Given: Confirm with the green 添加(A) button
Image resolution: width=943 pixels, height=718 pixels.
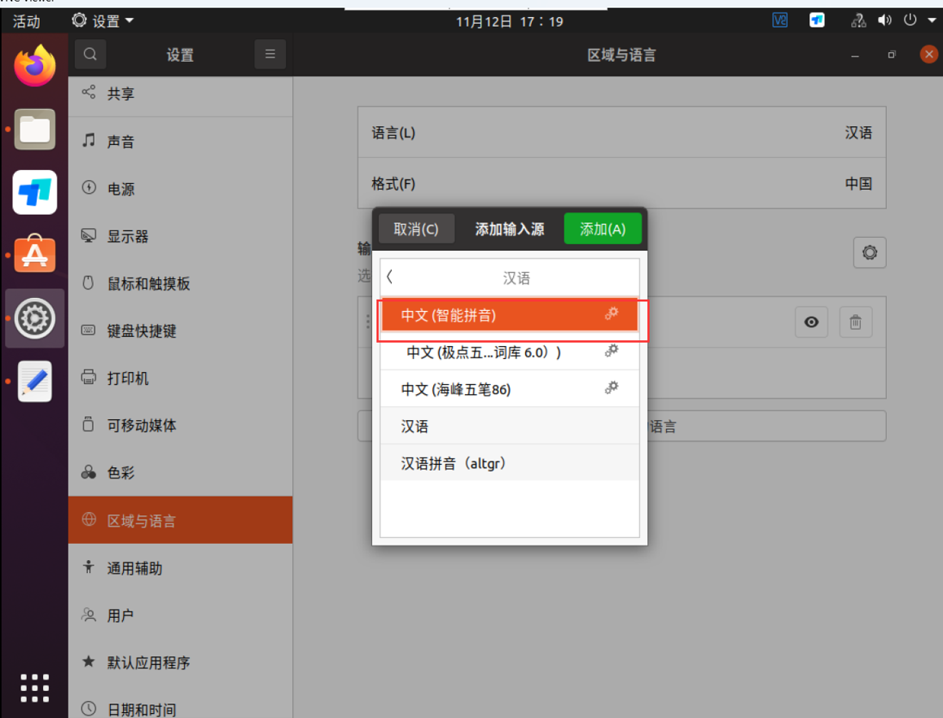Looking at the screenshot, I should (x=603, y=229).
